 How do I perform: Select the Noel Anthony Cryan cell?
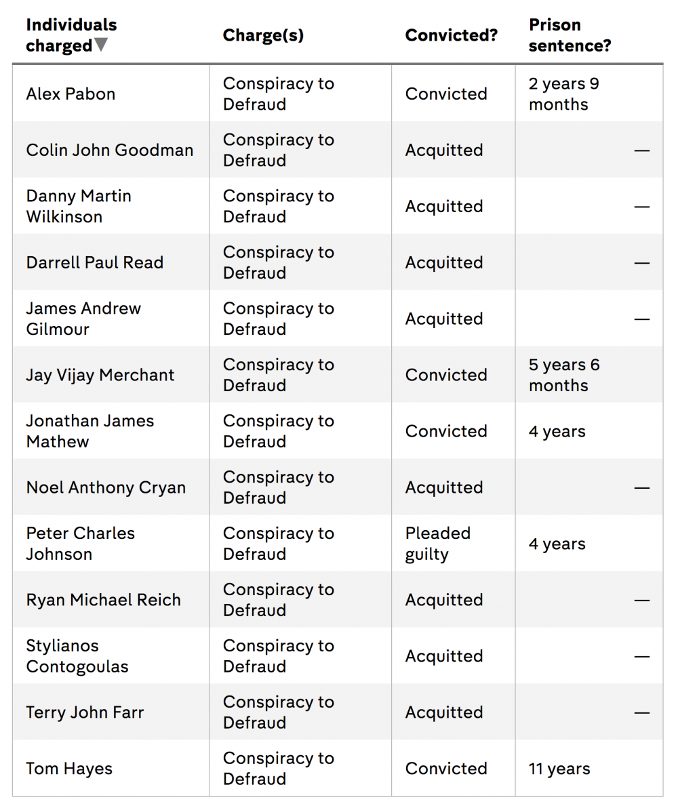pyautogui.click(x=106, y=487)
